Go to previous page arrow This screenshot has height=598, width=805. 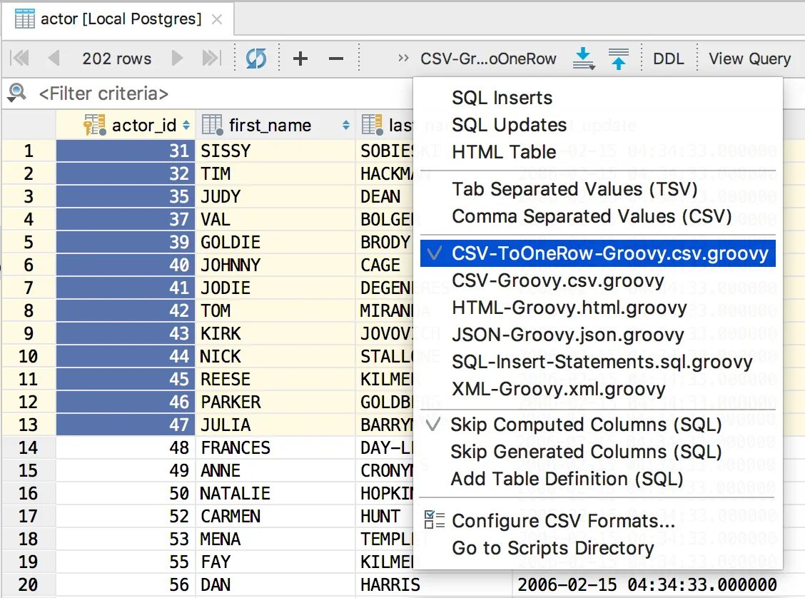click(x=54, y=59)
